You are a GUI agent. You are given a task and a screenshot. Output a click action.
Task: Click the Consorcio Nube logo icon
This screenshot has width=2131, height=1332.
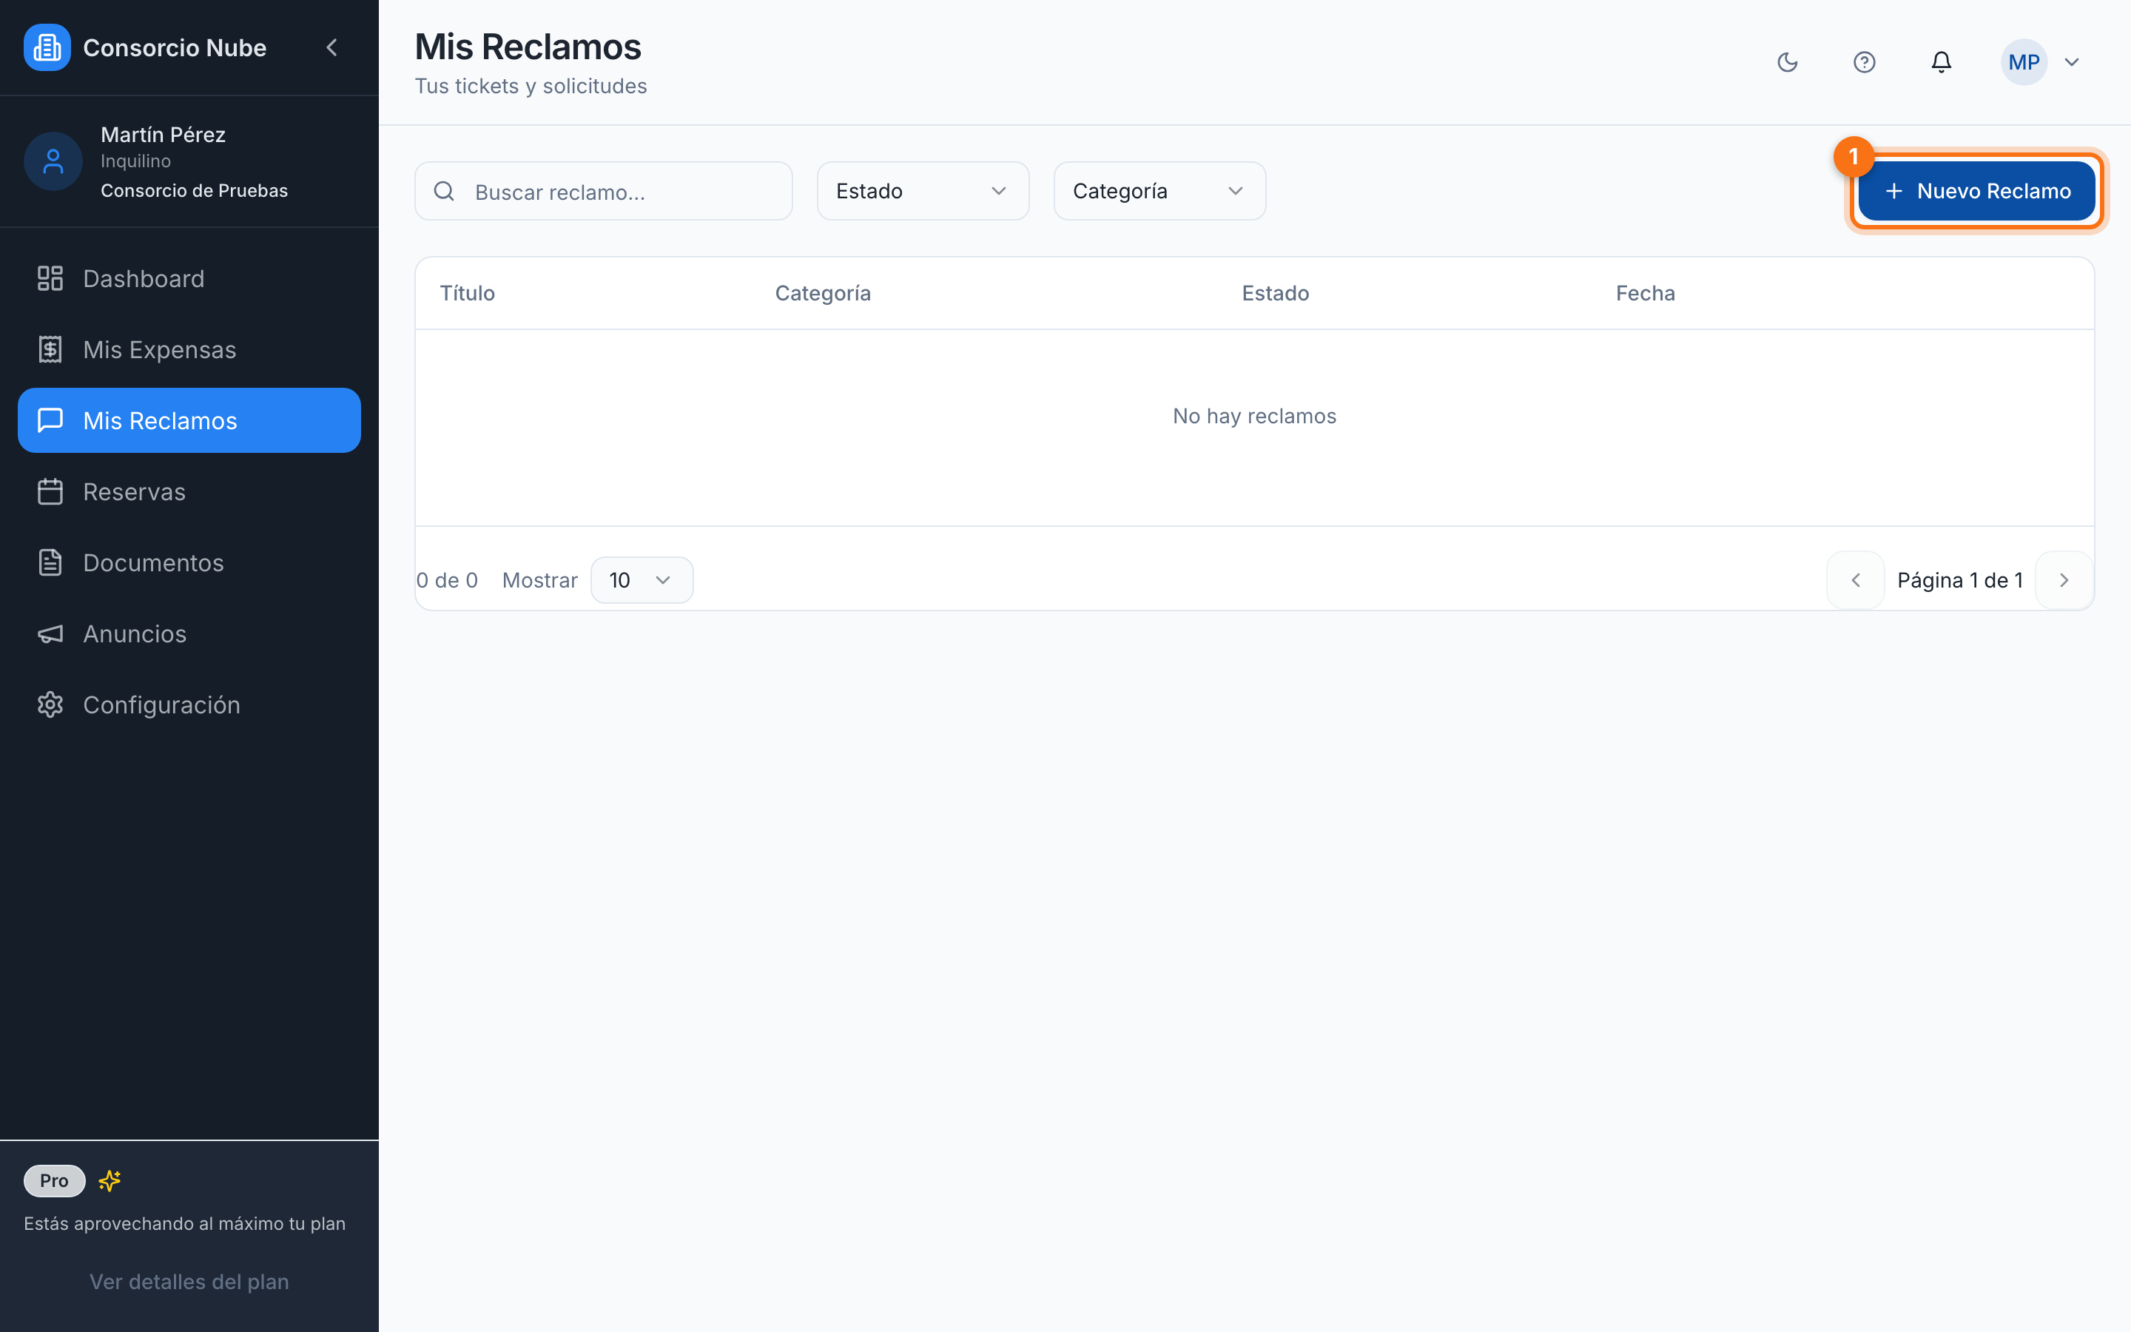point(47,47)
